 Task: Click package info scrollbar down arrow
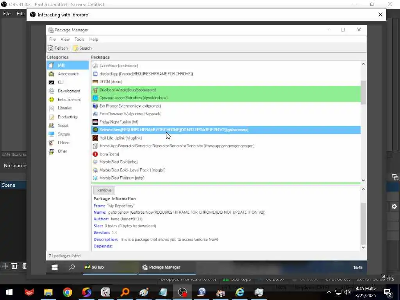point(363,247)
